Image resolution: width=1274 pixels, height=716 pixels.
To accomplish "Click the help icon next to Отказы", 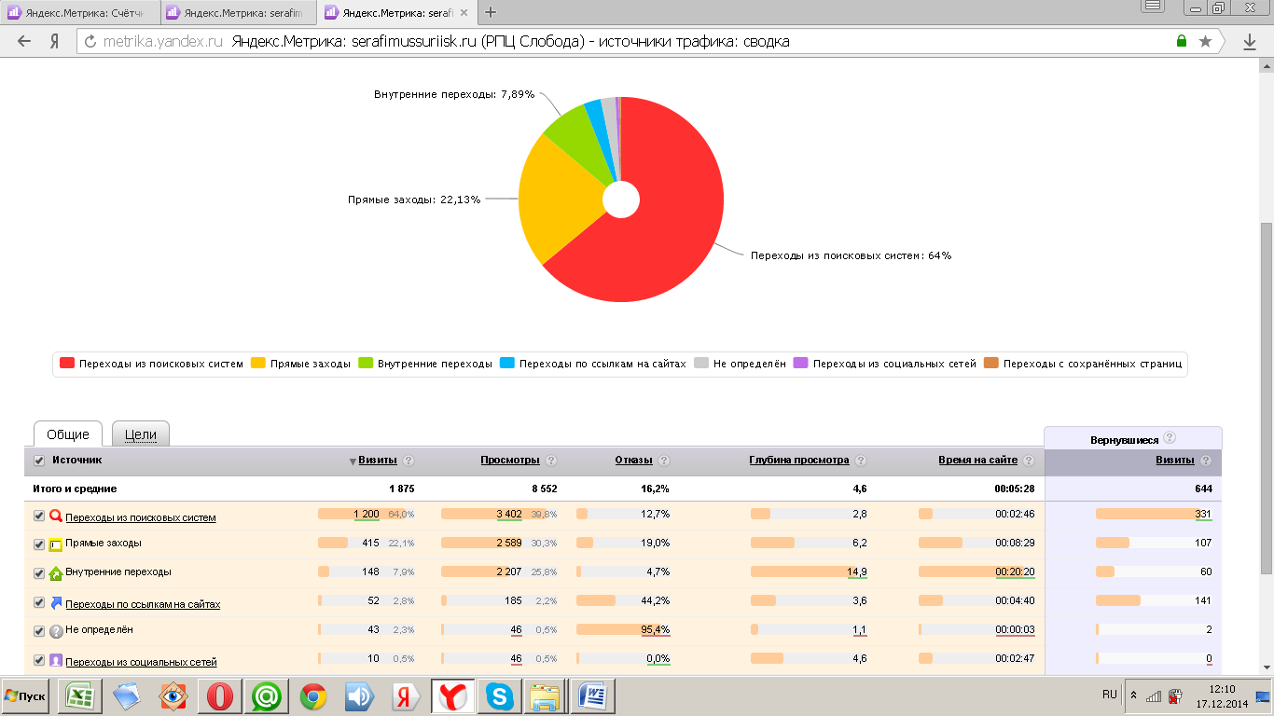I will coord(663,461).
